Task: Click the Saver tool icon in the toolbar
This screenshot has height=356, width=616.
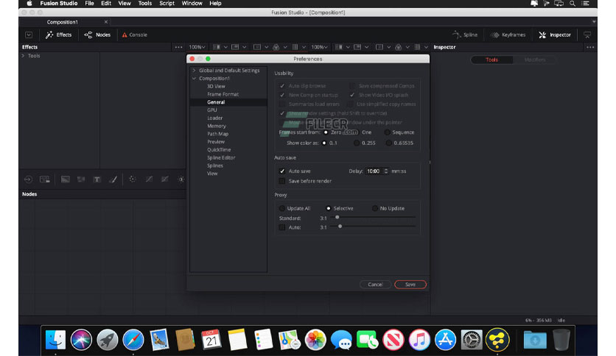Action: click(45, 179)
